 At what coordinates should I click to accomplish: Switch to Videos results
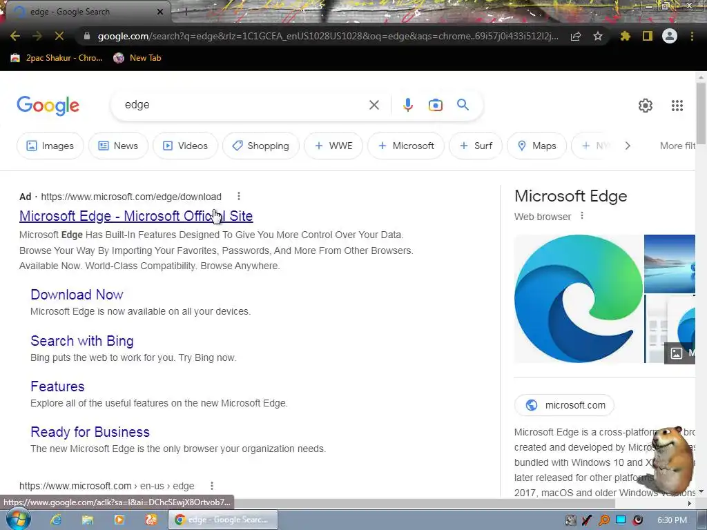[185, 146]
